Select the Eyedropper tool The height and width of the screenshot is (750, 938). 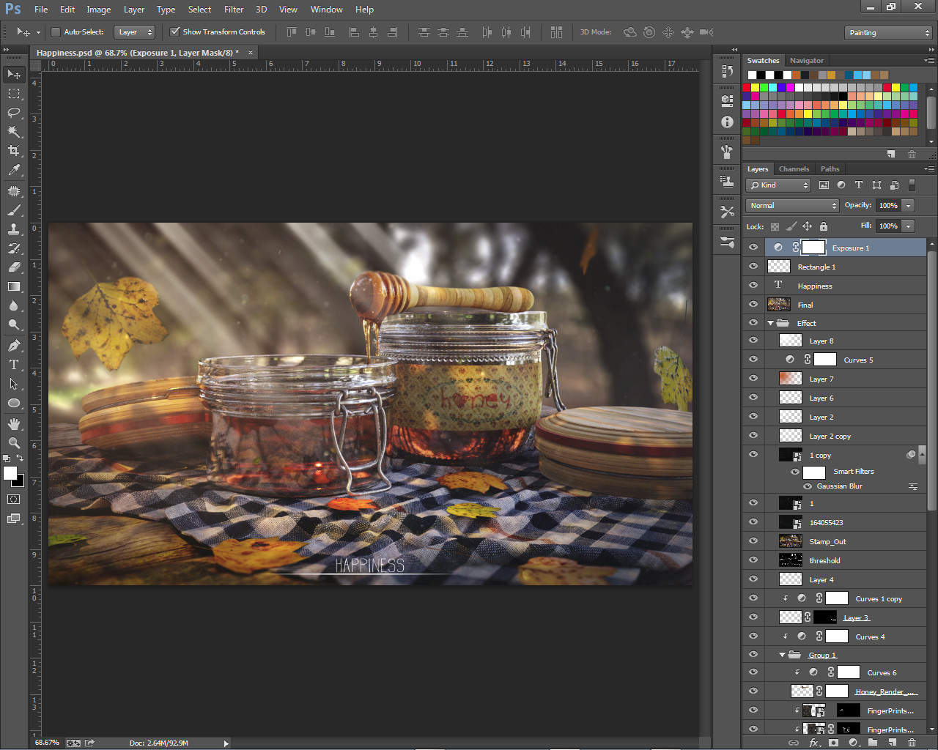[14, 170]
